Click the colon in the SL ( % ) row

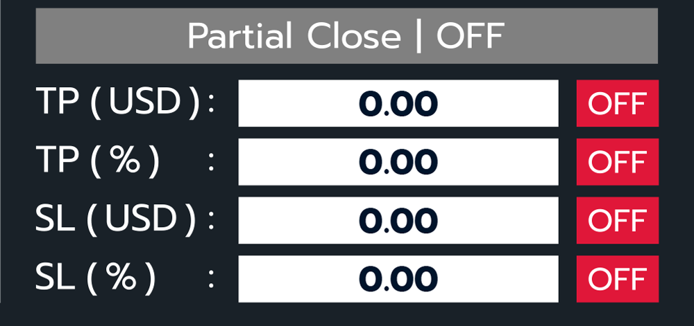[212, 280]
